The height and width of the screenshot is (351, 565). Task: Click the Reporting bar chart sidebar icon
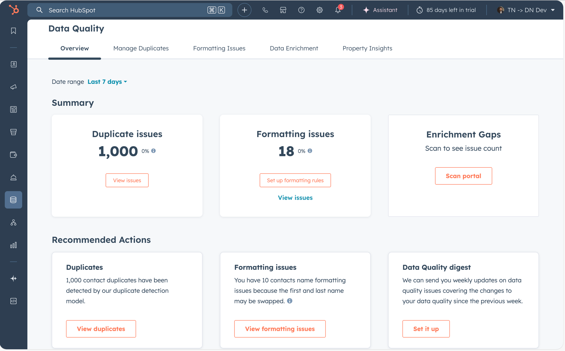click(13, 245)
